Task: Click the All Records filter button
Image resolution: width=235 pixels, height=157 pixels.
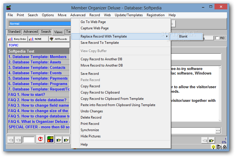Action: pos(59,39)
